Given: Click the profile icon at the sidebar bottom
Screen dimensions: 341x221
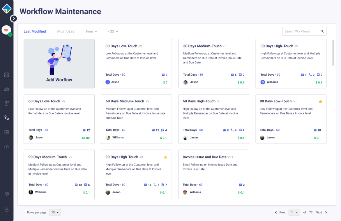Looking at the screenshot, I should click(x=7, y=209).
